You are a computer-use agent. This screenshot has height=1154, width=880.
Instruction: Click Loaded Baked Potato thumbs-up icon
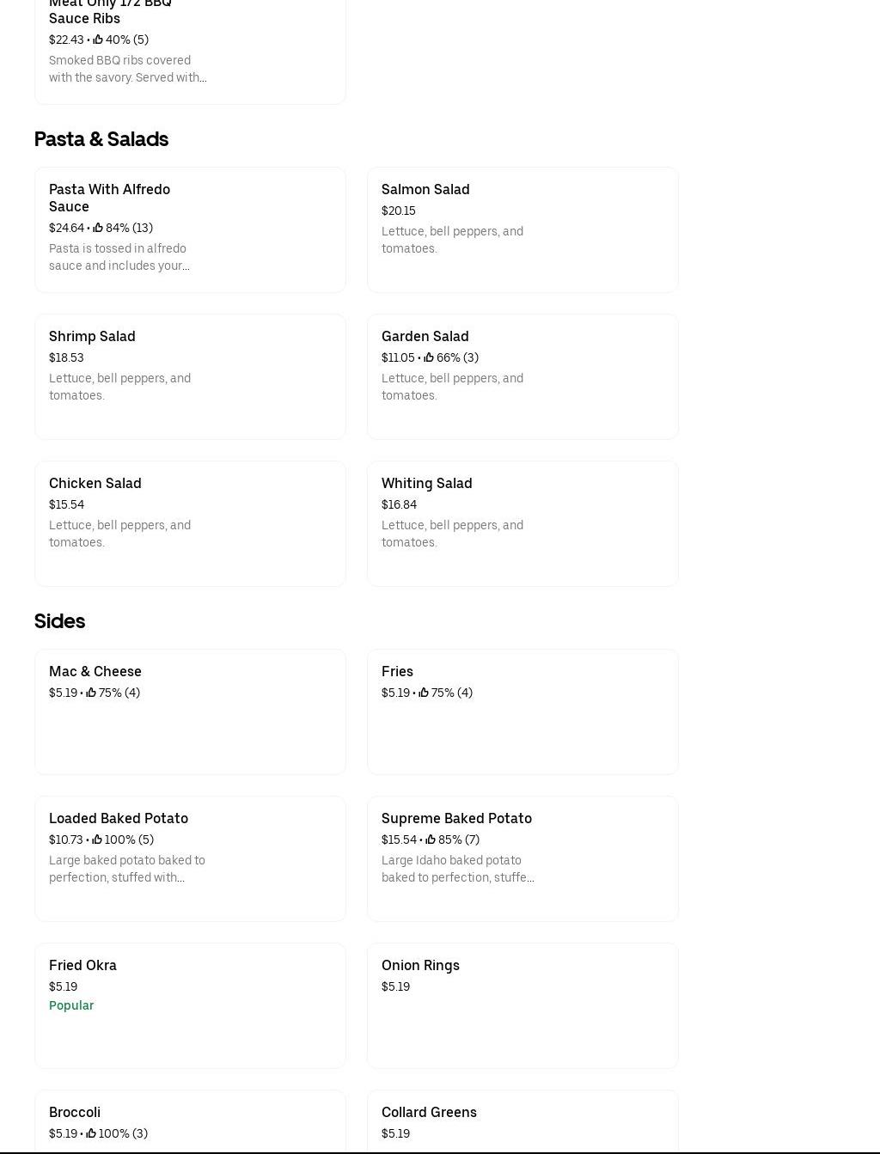[x=97, y=840]
